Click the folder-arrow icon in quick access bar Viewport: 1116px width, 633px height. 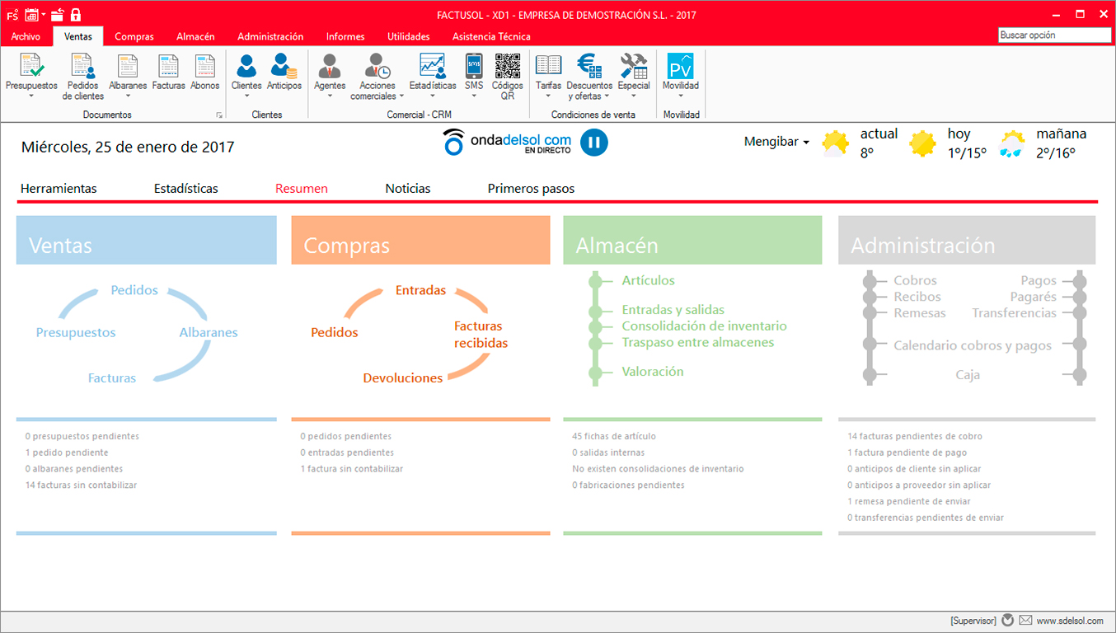[x=57, y=15]
